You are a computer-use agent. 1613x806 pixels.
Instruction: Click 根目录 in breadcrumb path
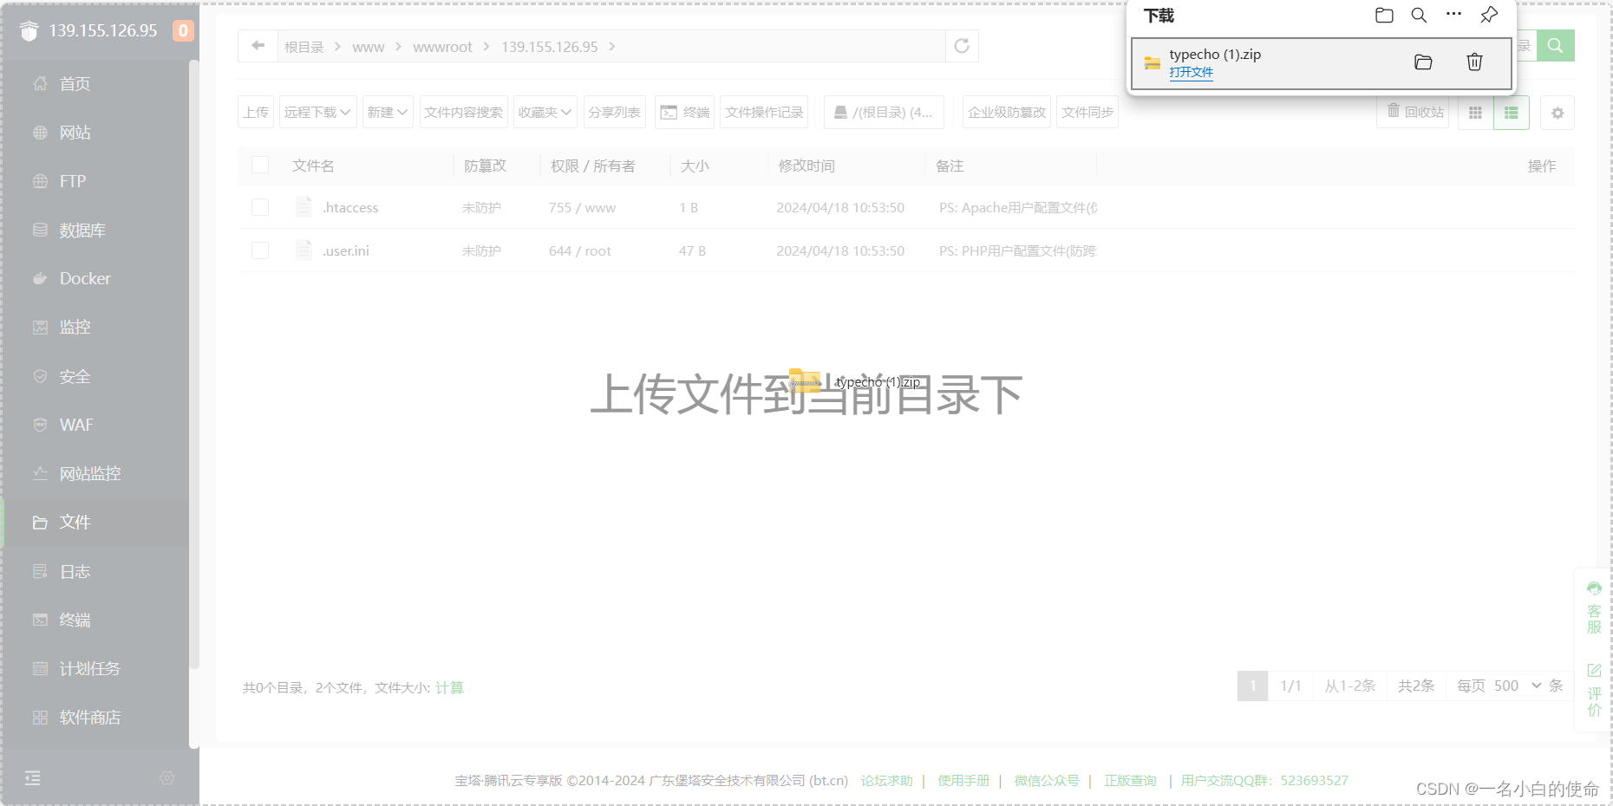pyautogui.click(x=304, y=47)
